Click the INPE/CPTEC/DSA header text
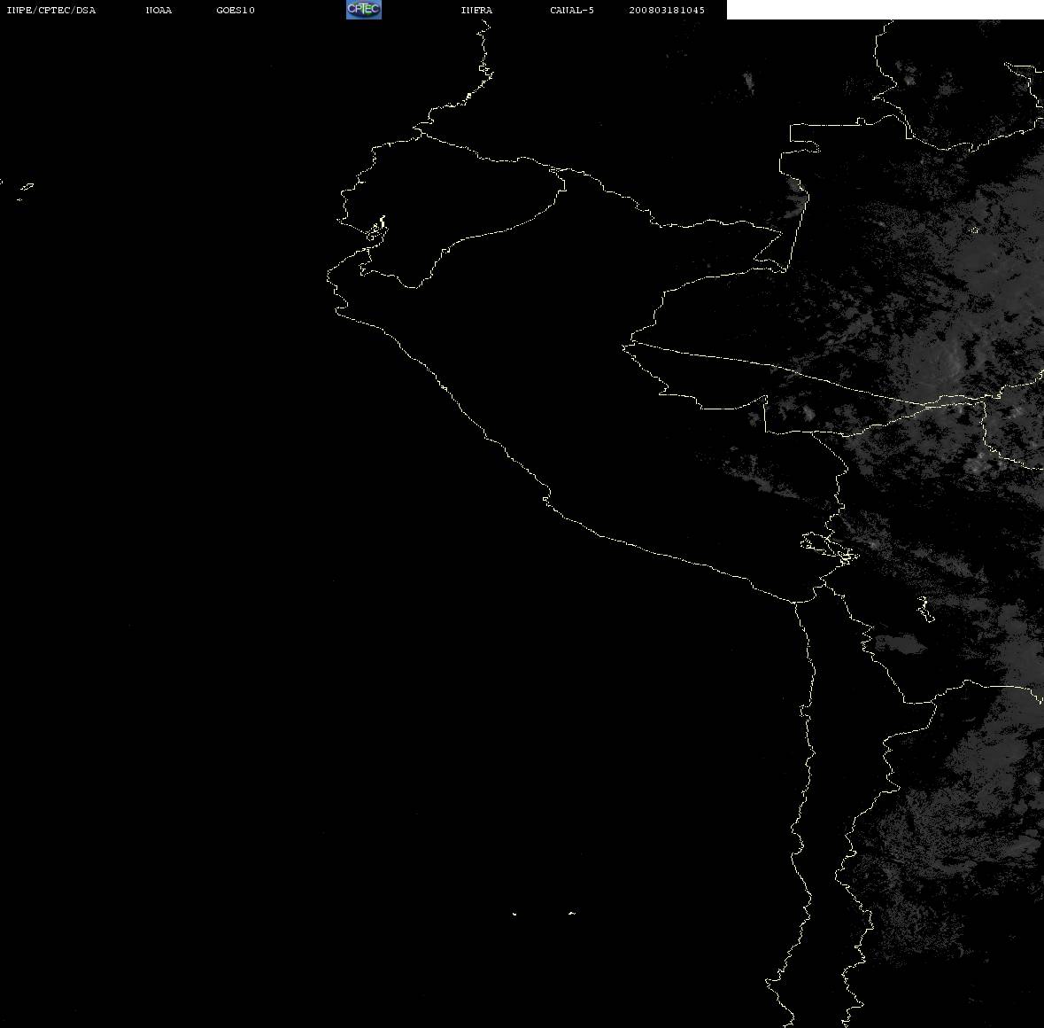The image size is (1044, 1028). tap(51, 10)
